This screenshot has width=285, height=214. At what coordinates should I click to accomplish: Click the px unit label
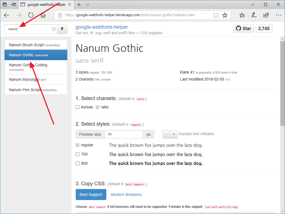click(149, 134)
